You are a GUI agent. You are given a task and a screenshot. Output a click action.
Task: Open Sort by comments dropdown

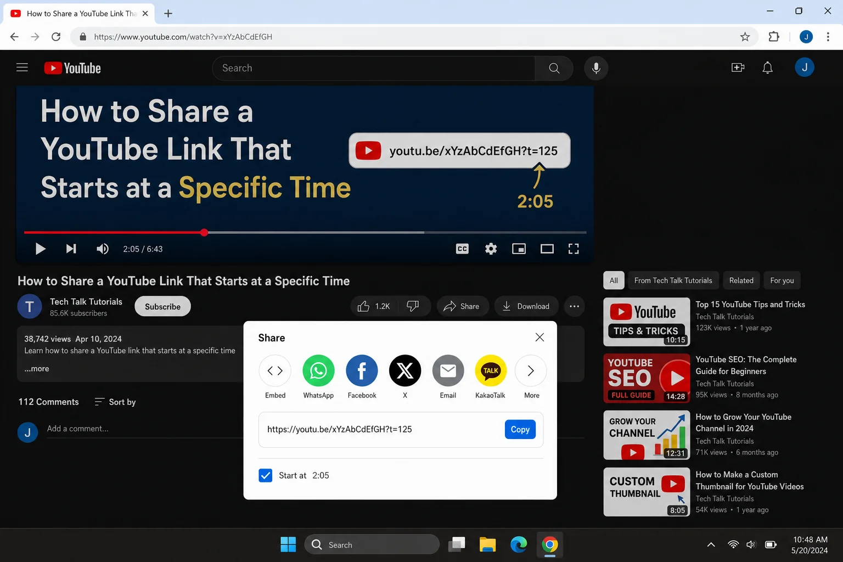click(x=115, y=402)
